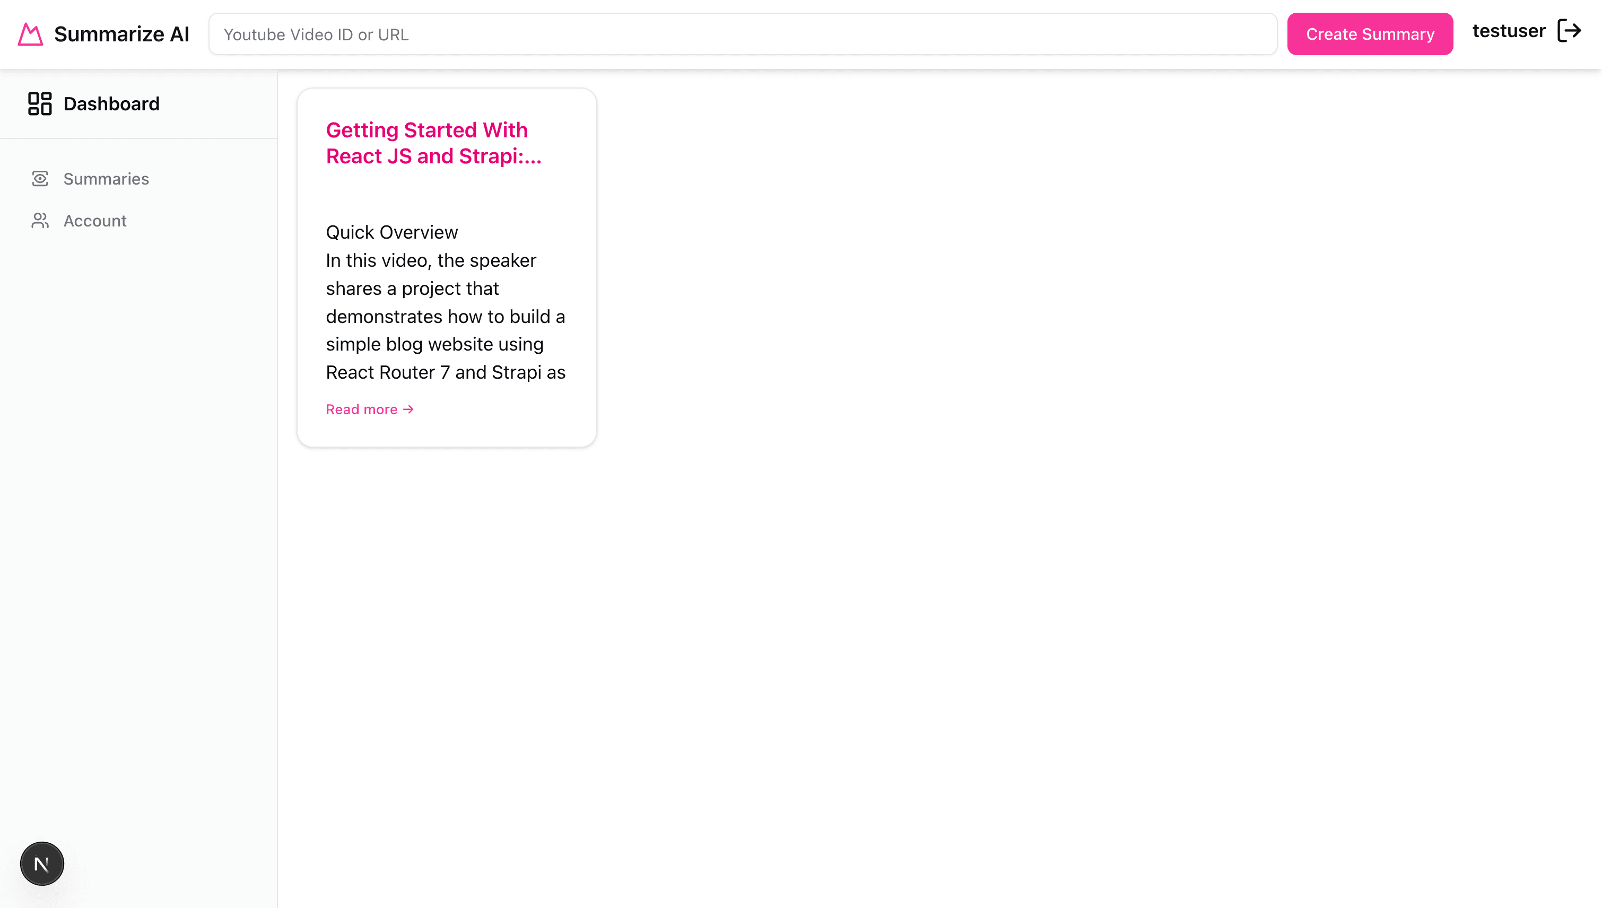Open the testuser profile link
Image resolution: width=1602 pixels, height=908 pixels.
(x=1509, y=31)
